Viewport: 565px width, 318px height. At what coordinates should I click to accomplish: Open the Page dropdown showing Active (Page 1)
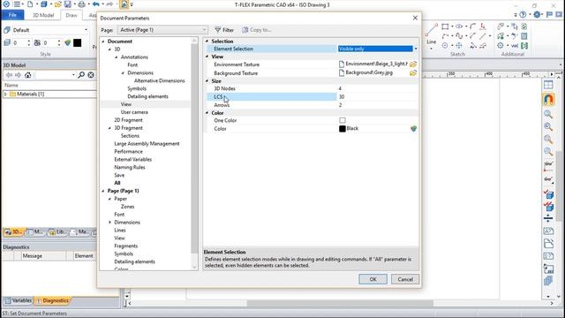click(x=162, y=30)
